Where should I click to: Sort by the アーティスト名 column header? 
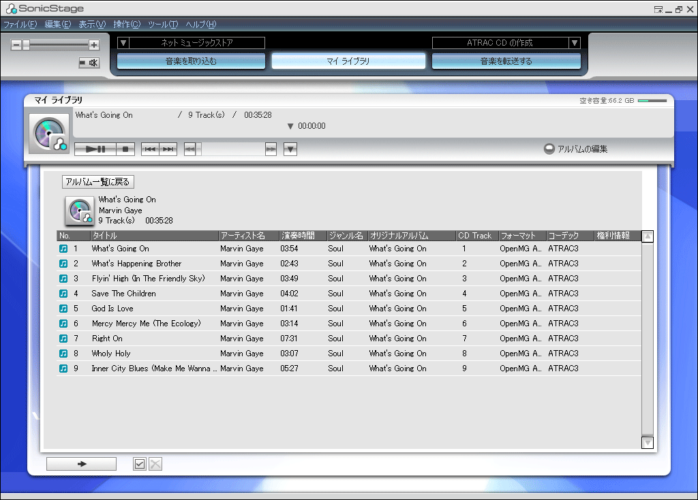[x=249, y=235]
